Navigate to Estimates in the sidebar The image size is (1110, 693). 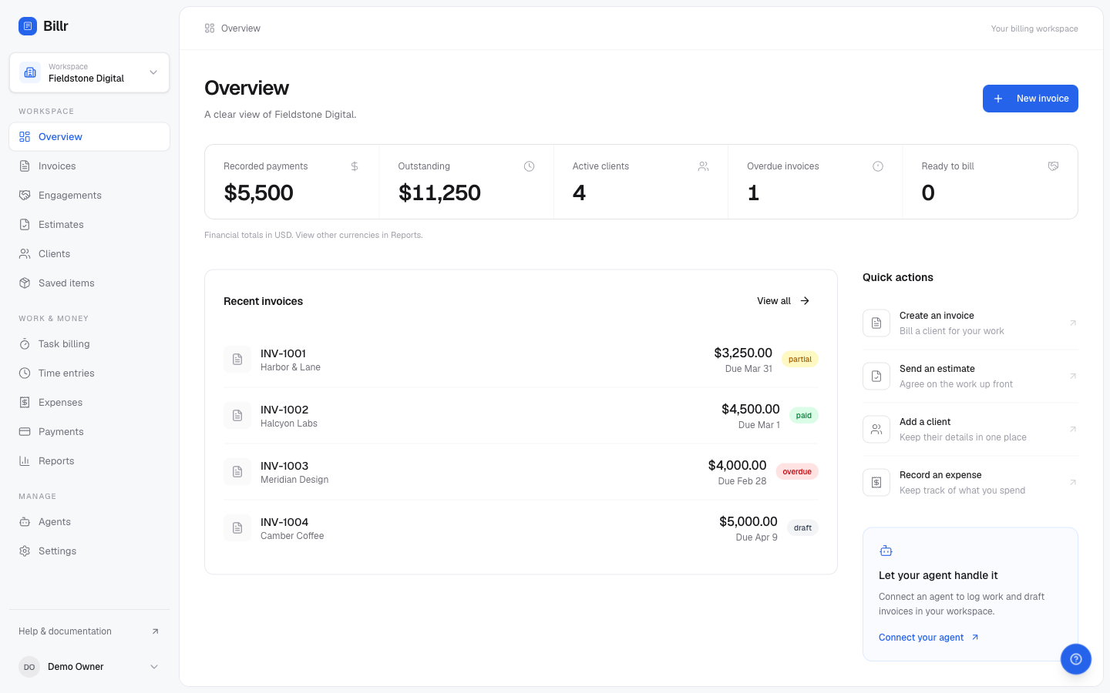89,225
